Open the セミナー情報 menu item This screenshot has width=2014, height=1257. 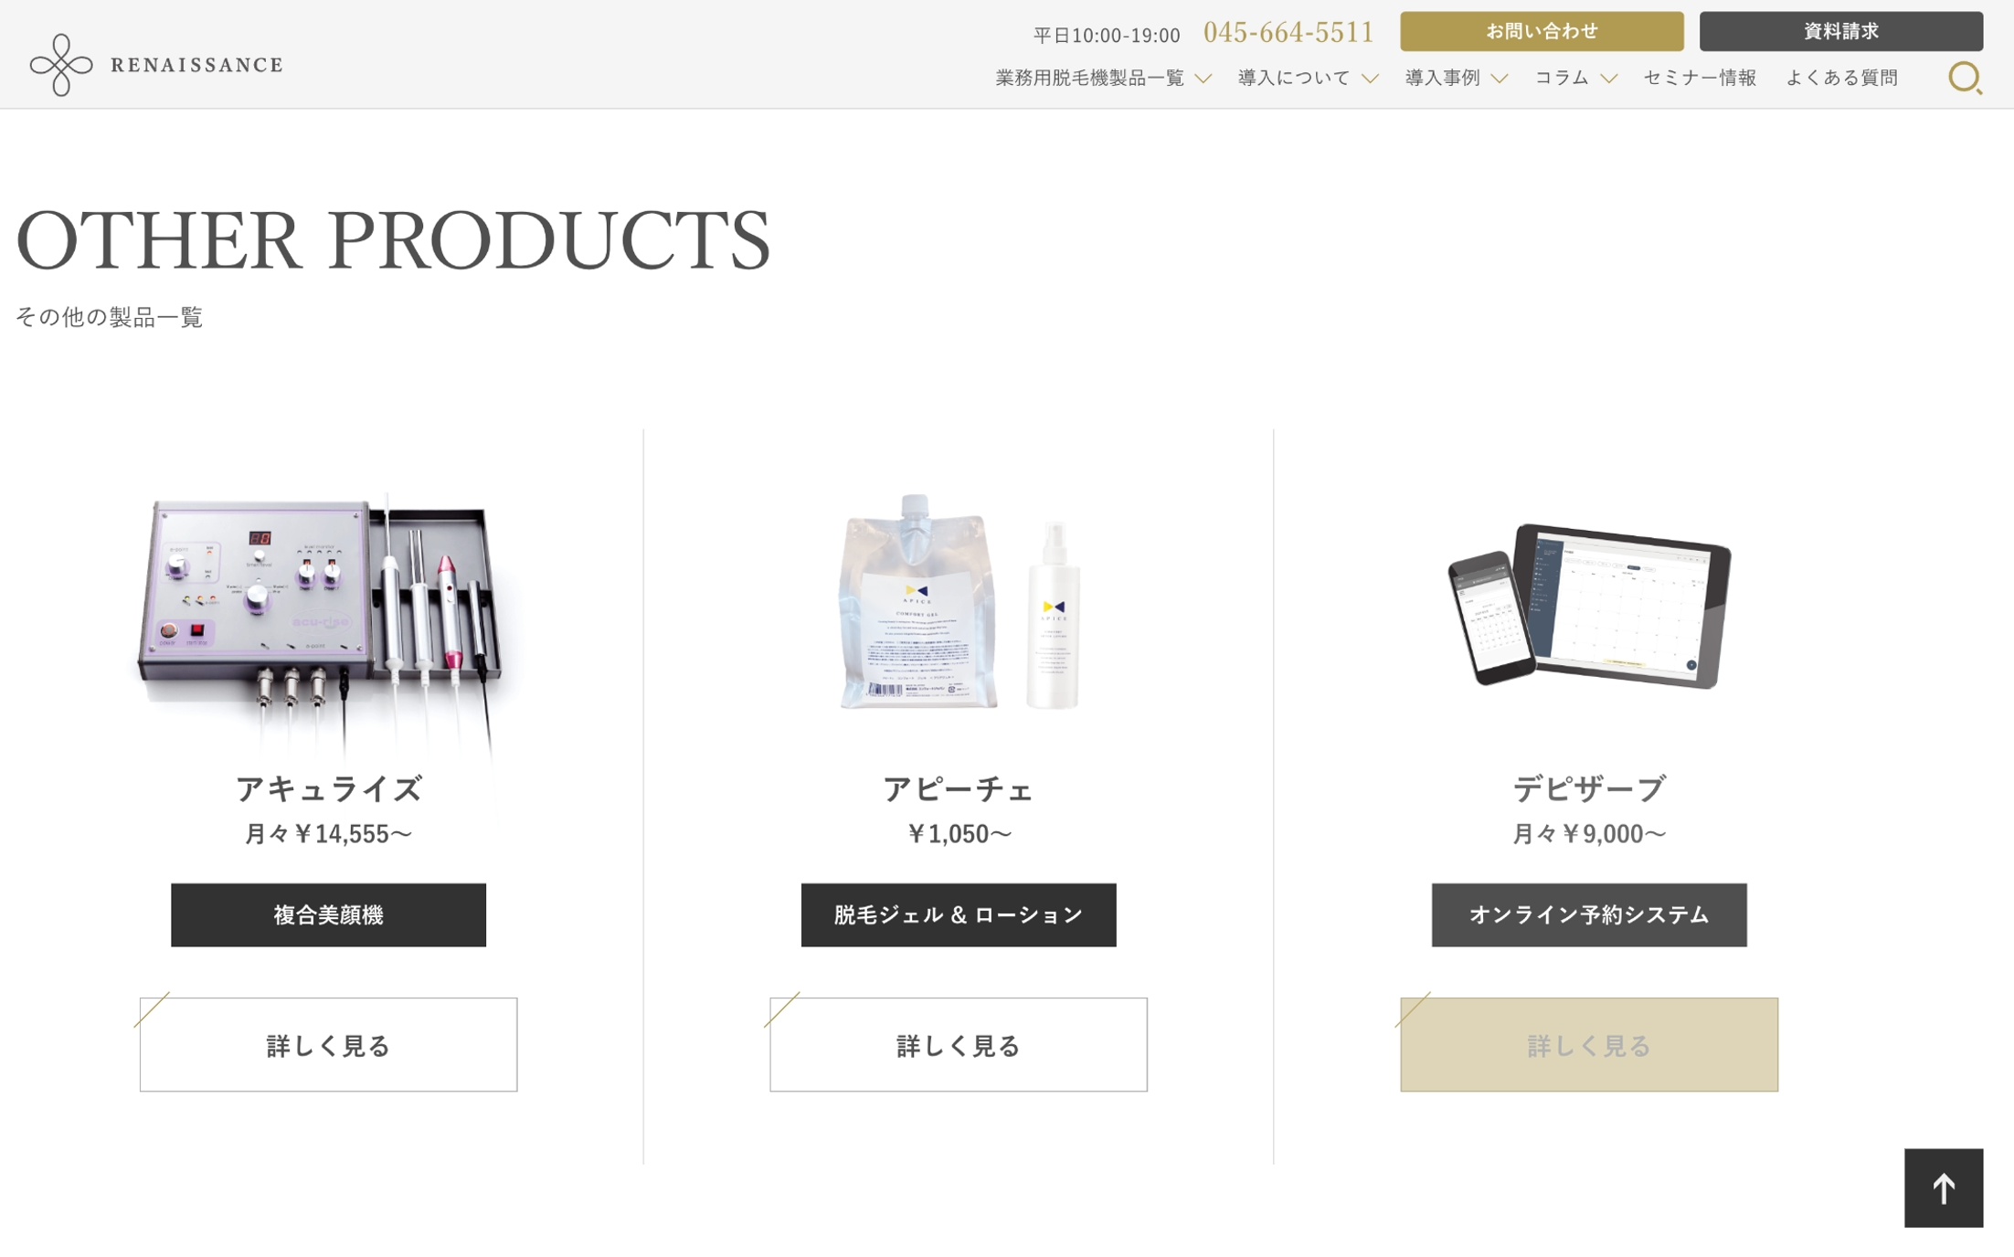[x=1700, y=78]
